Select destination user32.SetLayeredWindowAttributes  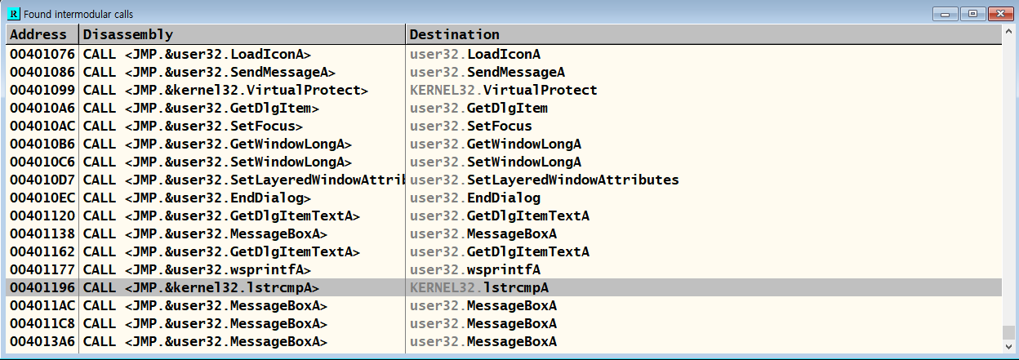pos(545,180)
